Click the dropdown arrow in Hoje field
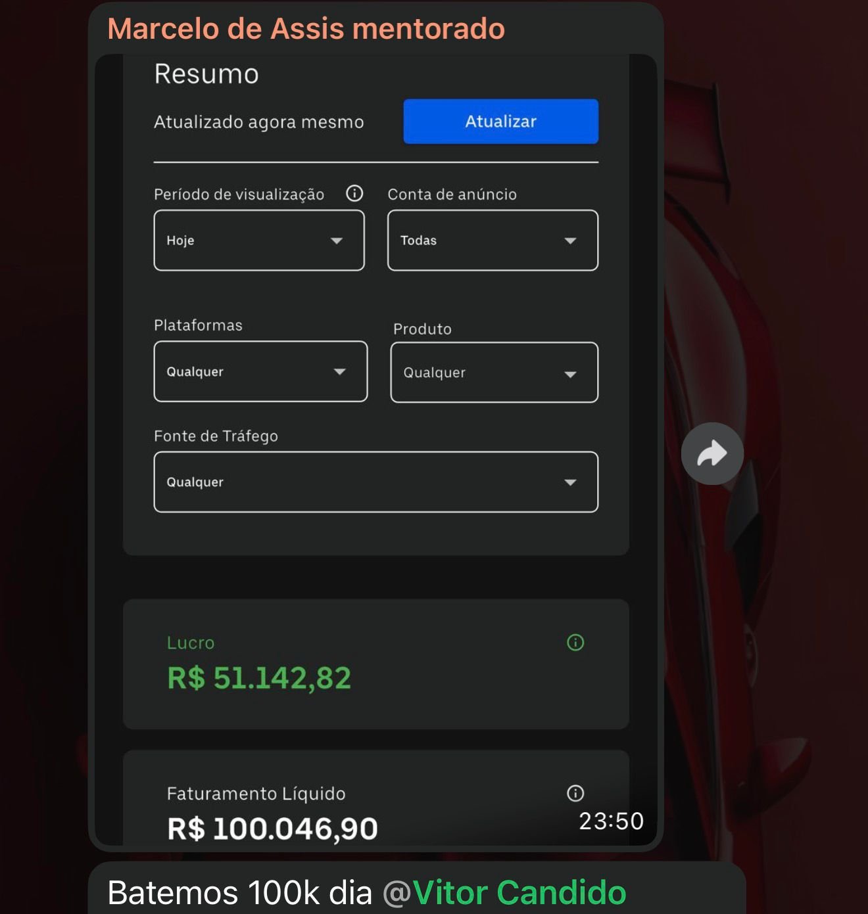The height and width of the screenshot is (914, 868). [337, 240]
